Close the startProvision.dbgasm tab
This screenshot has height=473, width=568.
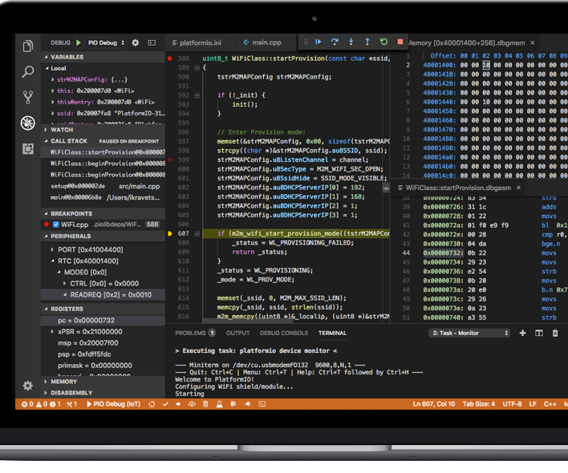[518, 188]
